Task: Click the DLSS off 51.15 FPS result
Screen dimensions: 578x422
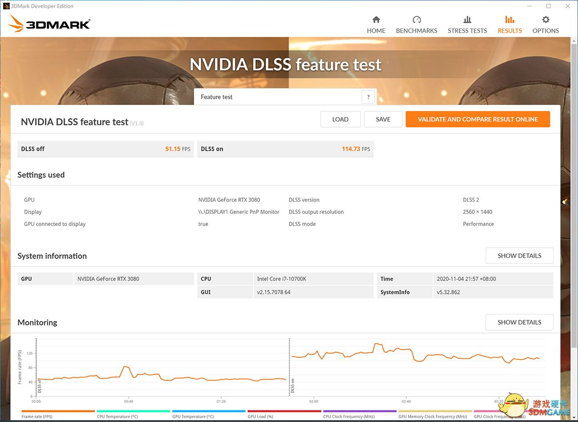Action: point(105,149)
